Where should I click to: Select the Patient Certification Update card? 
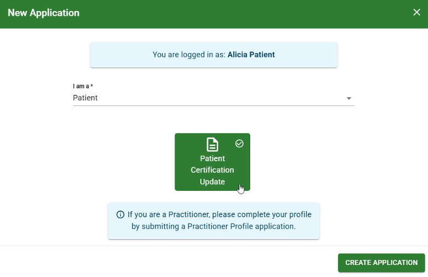(x=212, y=162)
